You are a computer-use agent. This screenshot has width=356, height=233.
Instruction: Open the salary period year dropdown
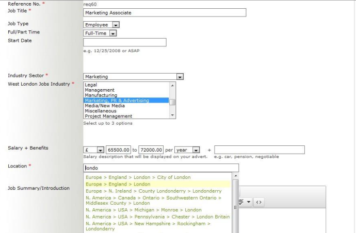[187, 150]
